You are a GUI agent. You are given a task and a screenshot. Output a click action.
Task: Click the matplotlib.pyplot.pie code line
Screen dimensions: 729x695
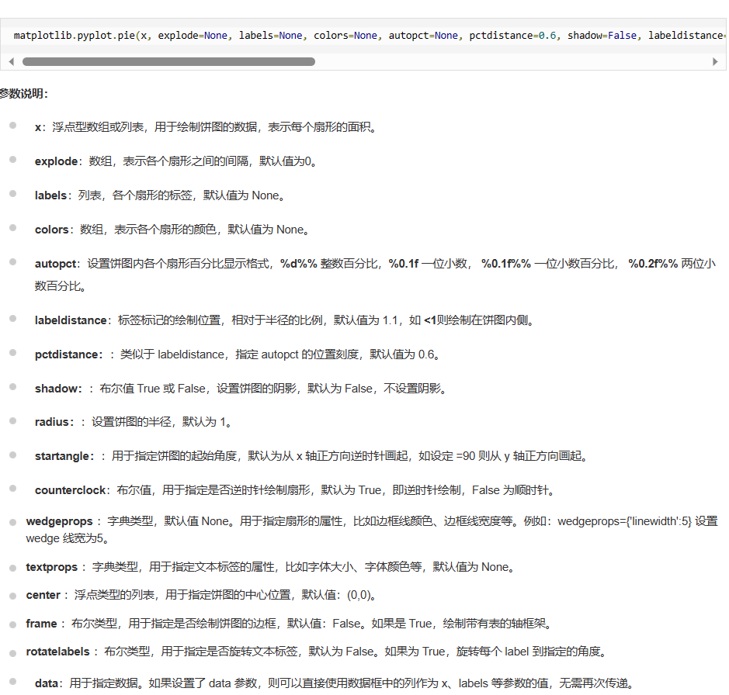[x=370, y=36]
